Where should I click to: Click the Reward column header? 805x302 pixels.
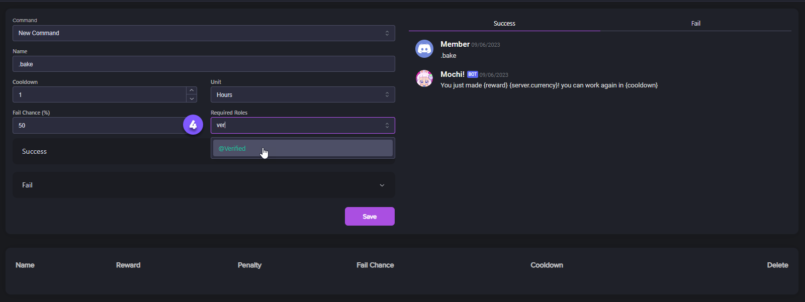pyautogui.click(x=128, y=265)
